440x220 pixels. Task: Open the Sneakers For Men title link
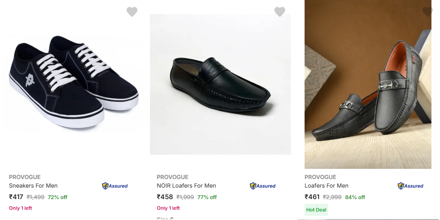pyautogui.click(x=33, y=185)
